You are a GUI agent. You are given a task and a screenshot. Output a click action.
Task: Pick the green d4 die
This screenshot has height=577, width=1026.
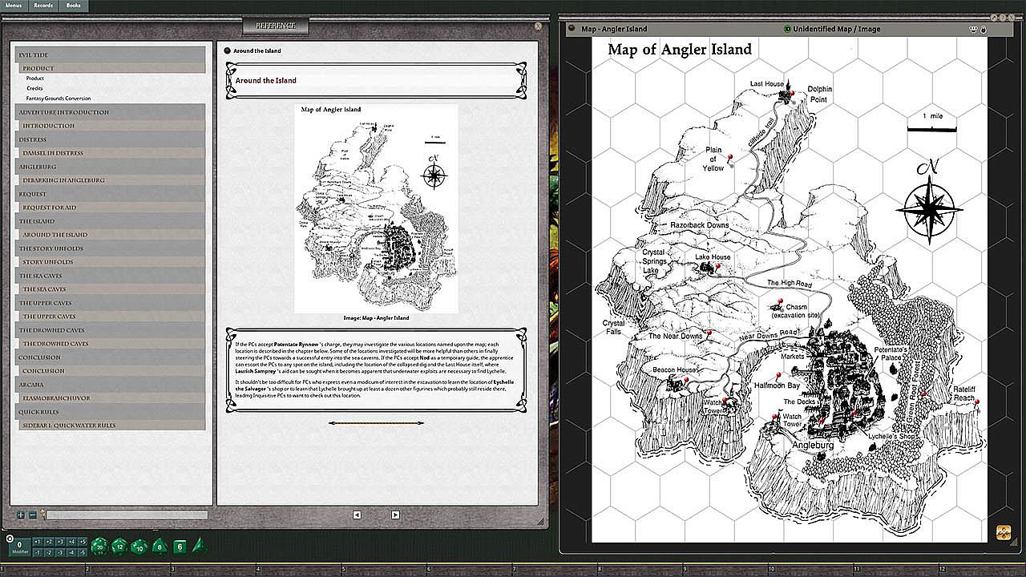199,546
